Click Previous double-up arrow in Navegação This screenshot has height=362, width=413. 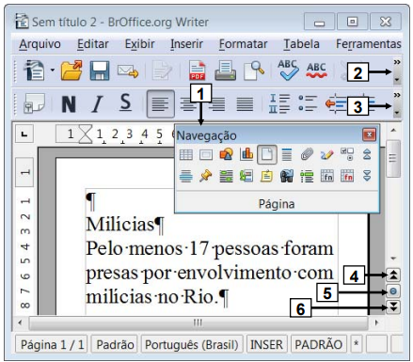367,154
